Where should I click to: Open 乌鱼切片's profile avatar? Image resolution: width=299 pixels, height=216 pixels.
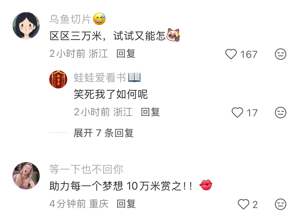[26, 26]
